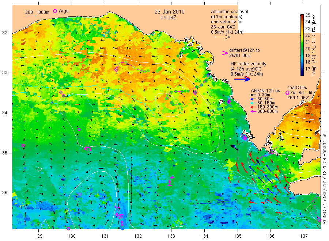The width and height of the screenshot is (329, 241).
Task: Click the 'Altimetric sealevel' legend heading
Action: point(230,12)
